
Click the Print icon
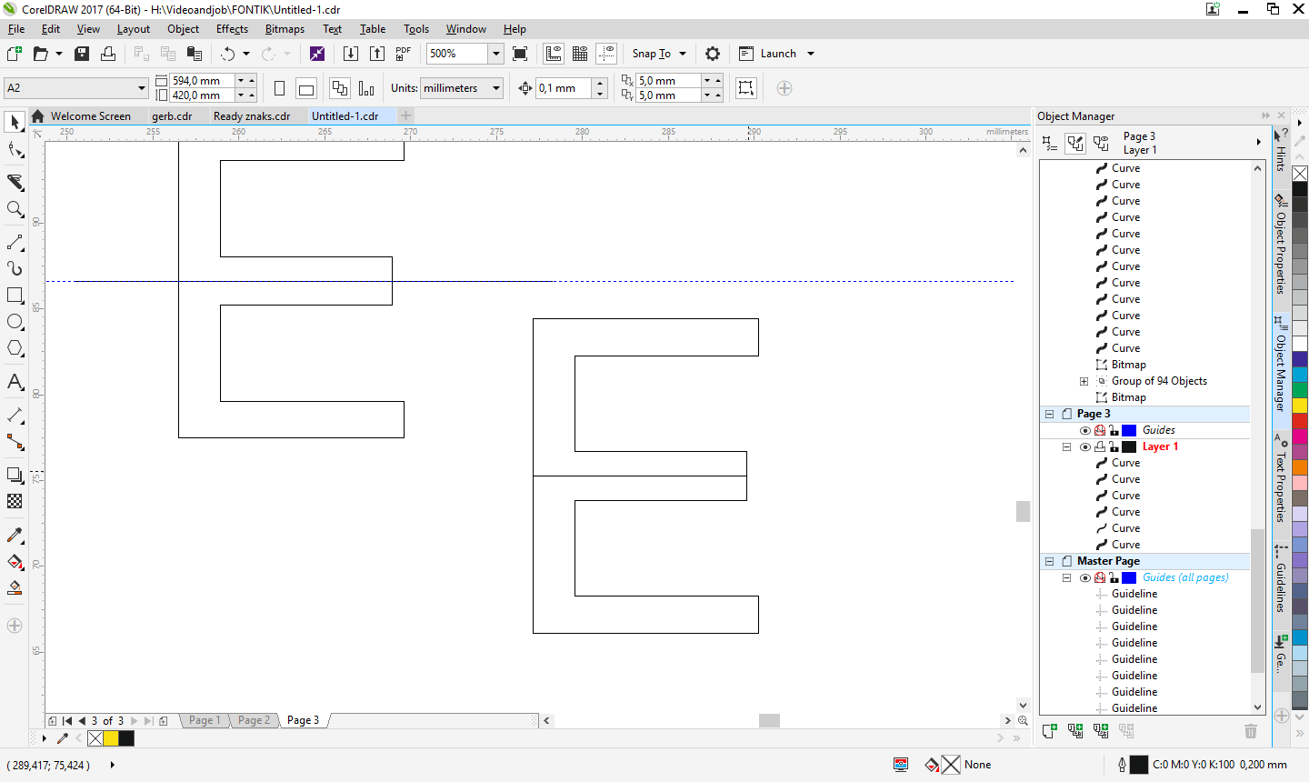[108, 54]
